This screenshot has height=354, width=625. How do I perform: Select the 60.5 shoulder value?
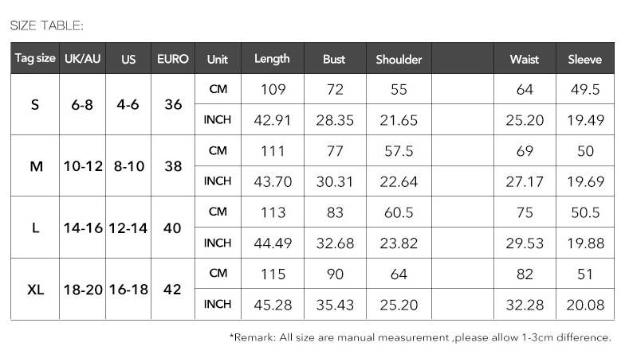[x=399, y=212]
